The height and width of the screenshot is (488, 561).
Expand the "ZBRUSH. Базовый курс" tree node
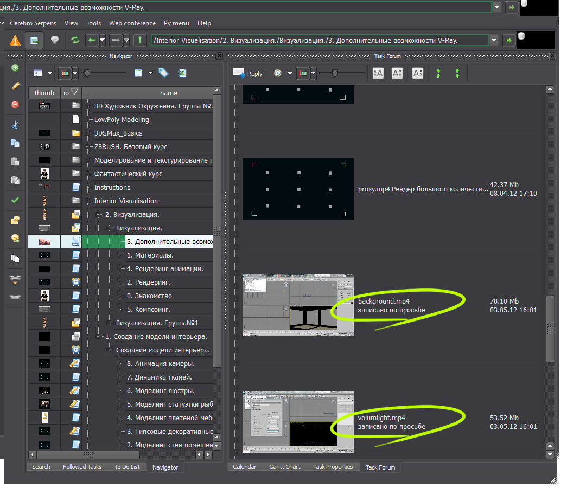87,147
